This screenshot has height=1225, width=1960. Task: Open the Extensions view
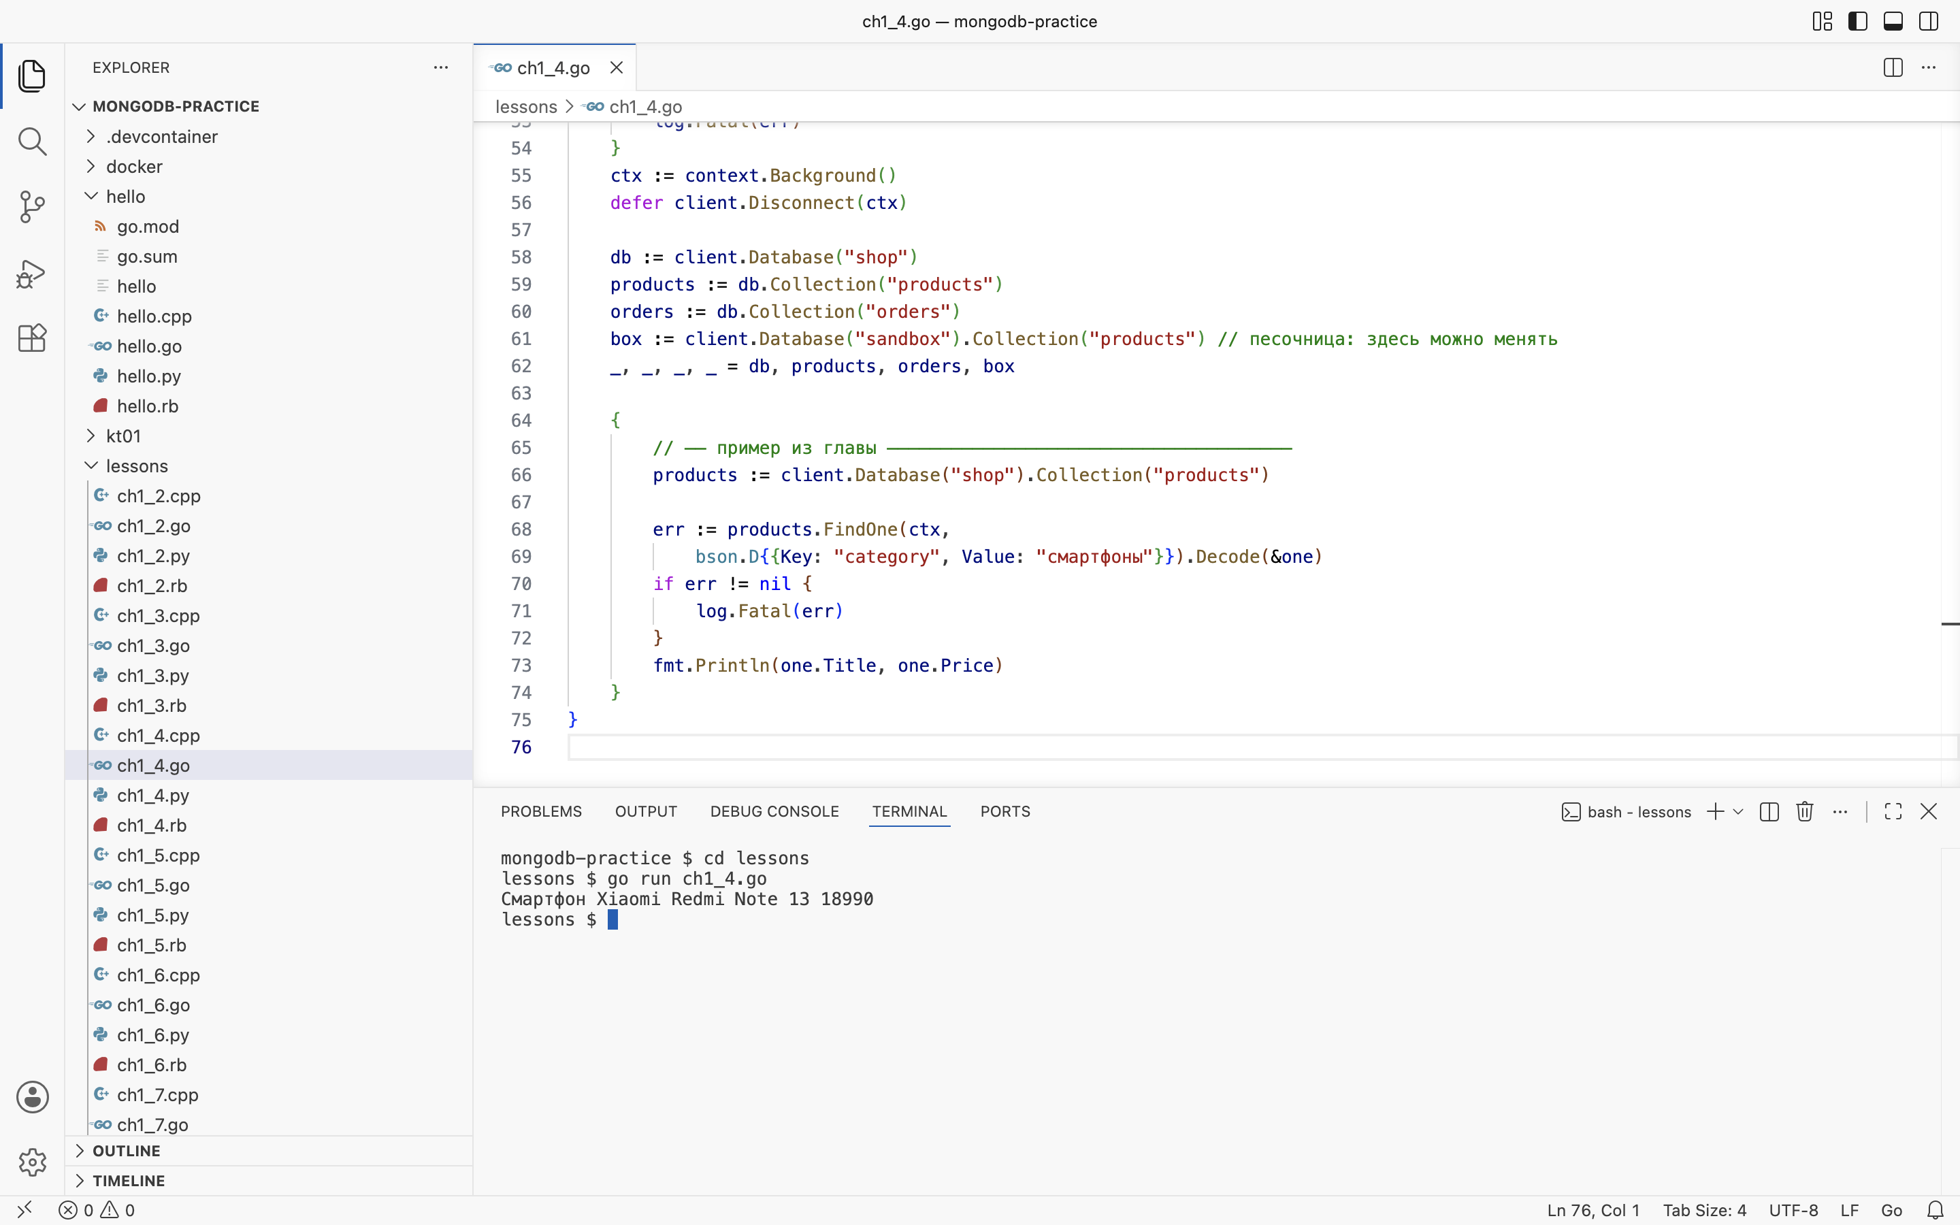tap(31, 338)
